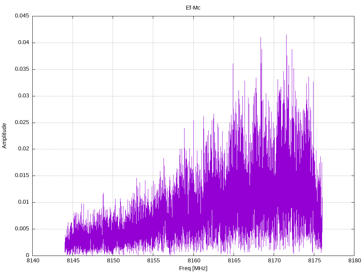364x273 pixels.
Task: Click the y-axis tick value 0.045
Action: coord(22,16)
